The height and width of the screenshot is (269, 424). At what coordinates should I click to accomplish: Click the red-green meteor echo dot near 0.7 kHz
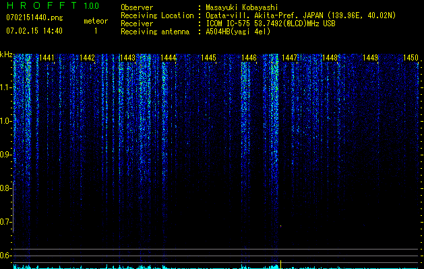click(x=280, y=226)
